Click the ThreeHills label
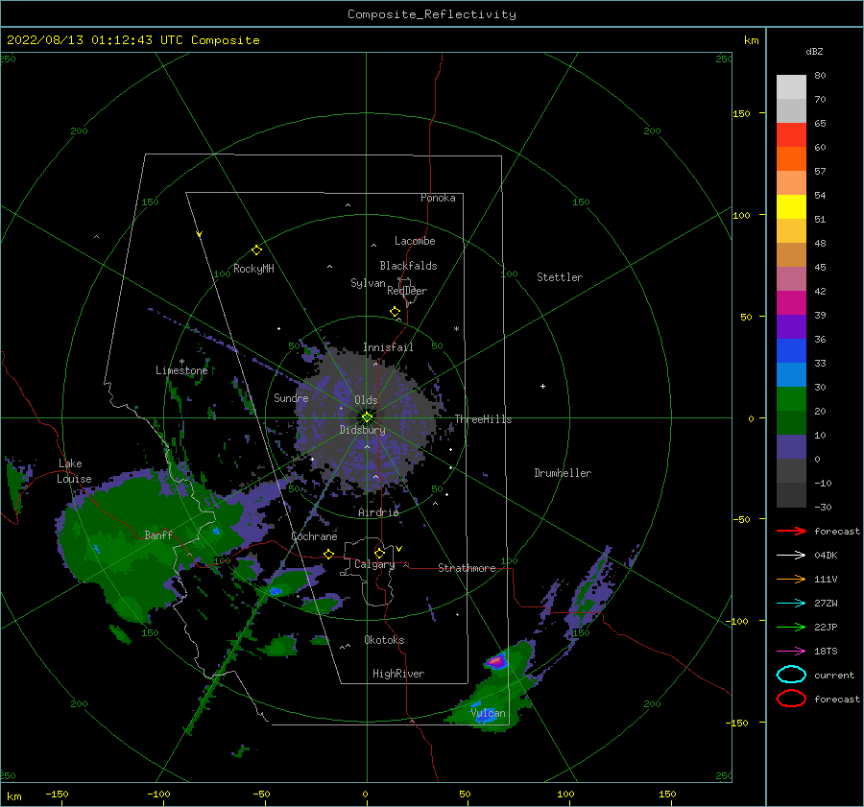Screen dimensions: 864x807 483,419
